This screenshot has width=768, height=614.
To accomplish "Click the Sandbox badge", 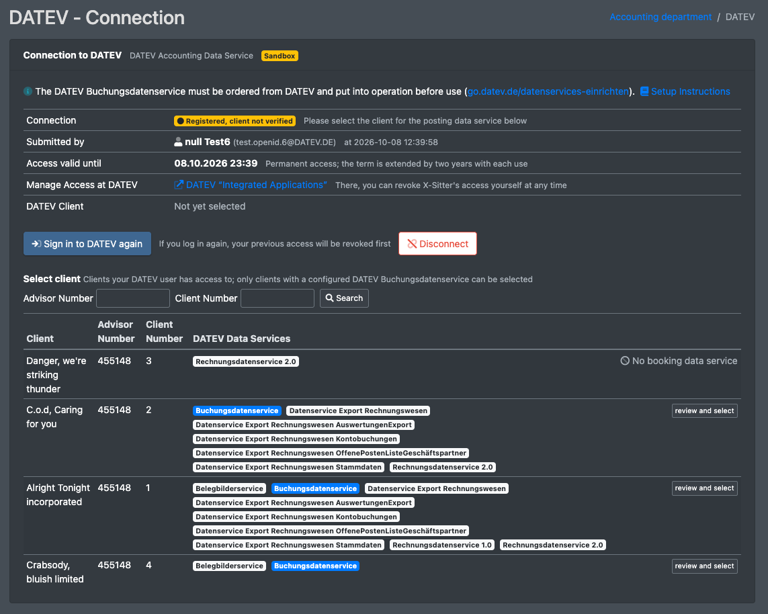I will [x=280, y=56].
